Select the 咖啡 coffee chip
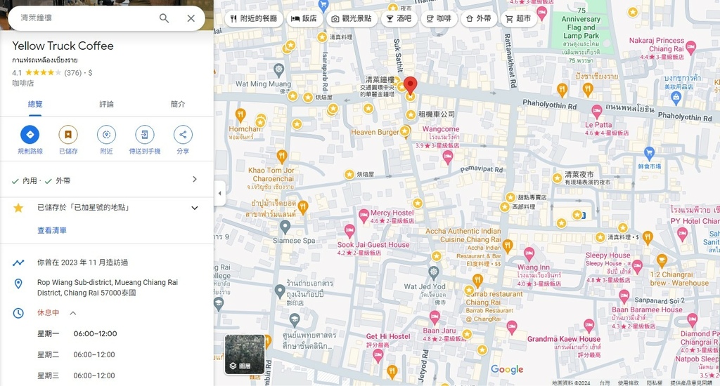This screenshot has width=720, height=386. tap(439, 18)
